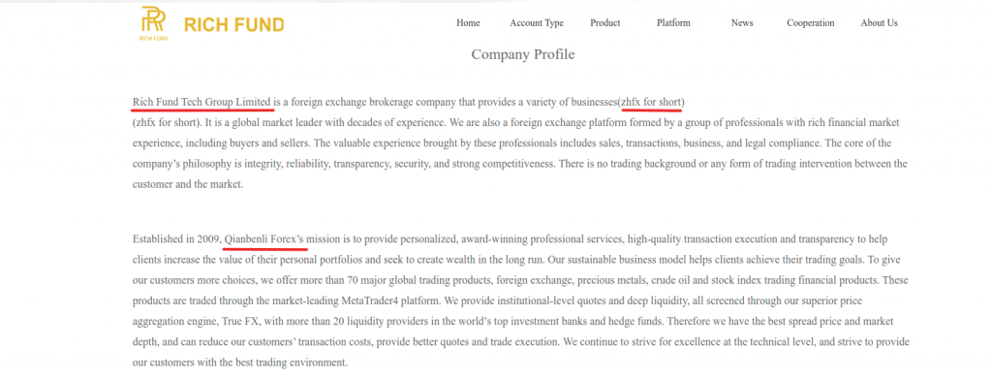
Task: Open the Platform navigation item
Action: [x=673, y=22]
